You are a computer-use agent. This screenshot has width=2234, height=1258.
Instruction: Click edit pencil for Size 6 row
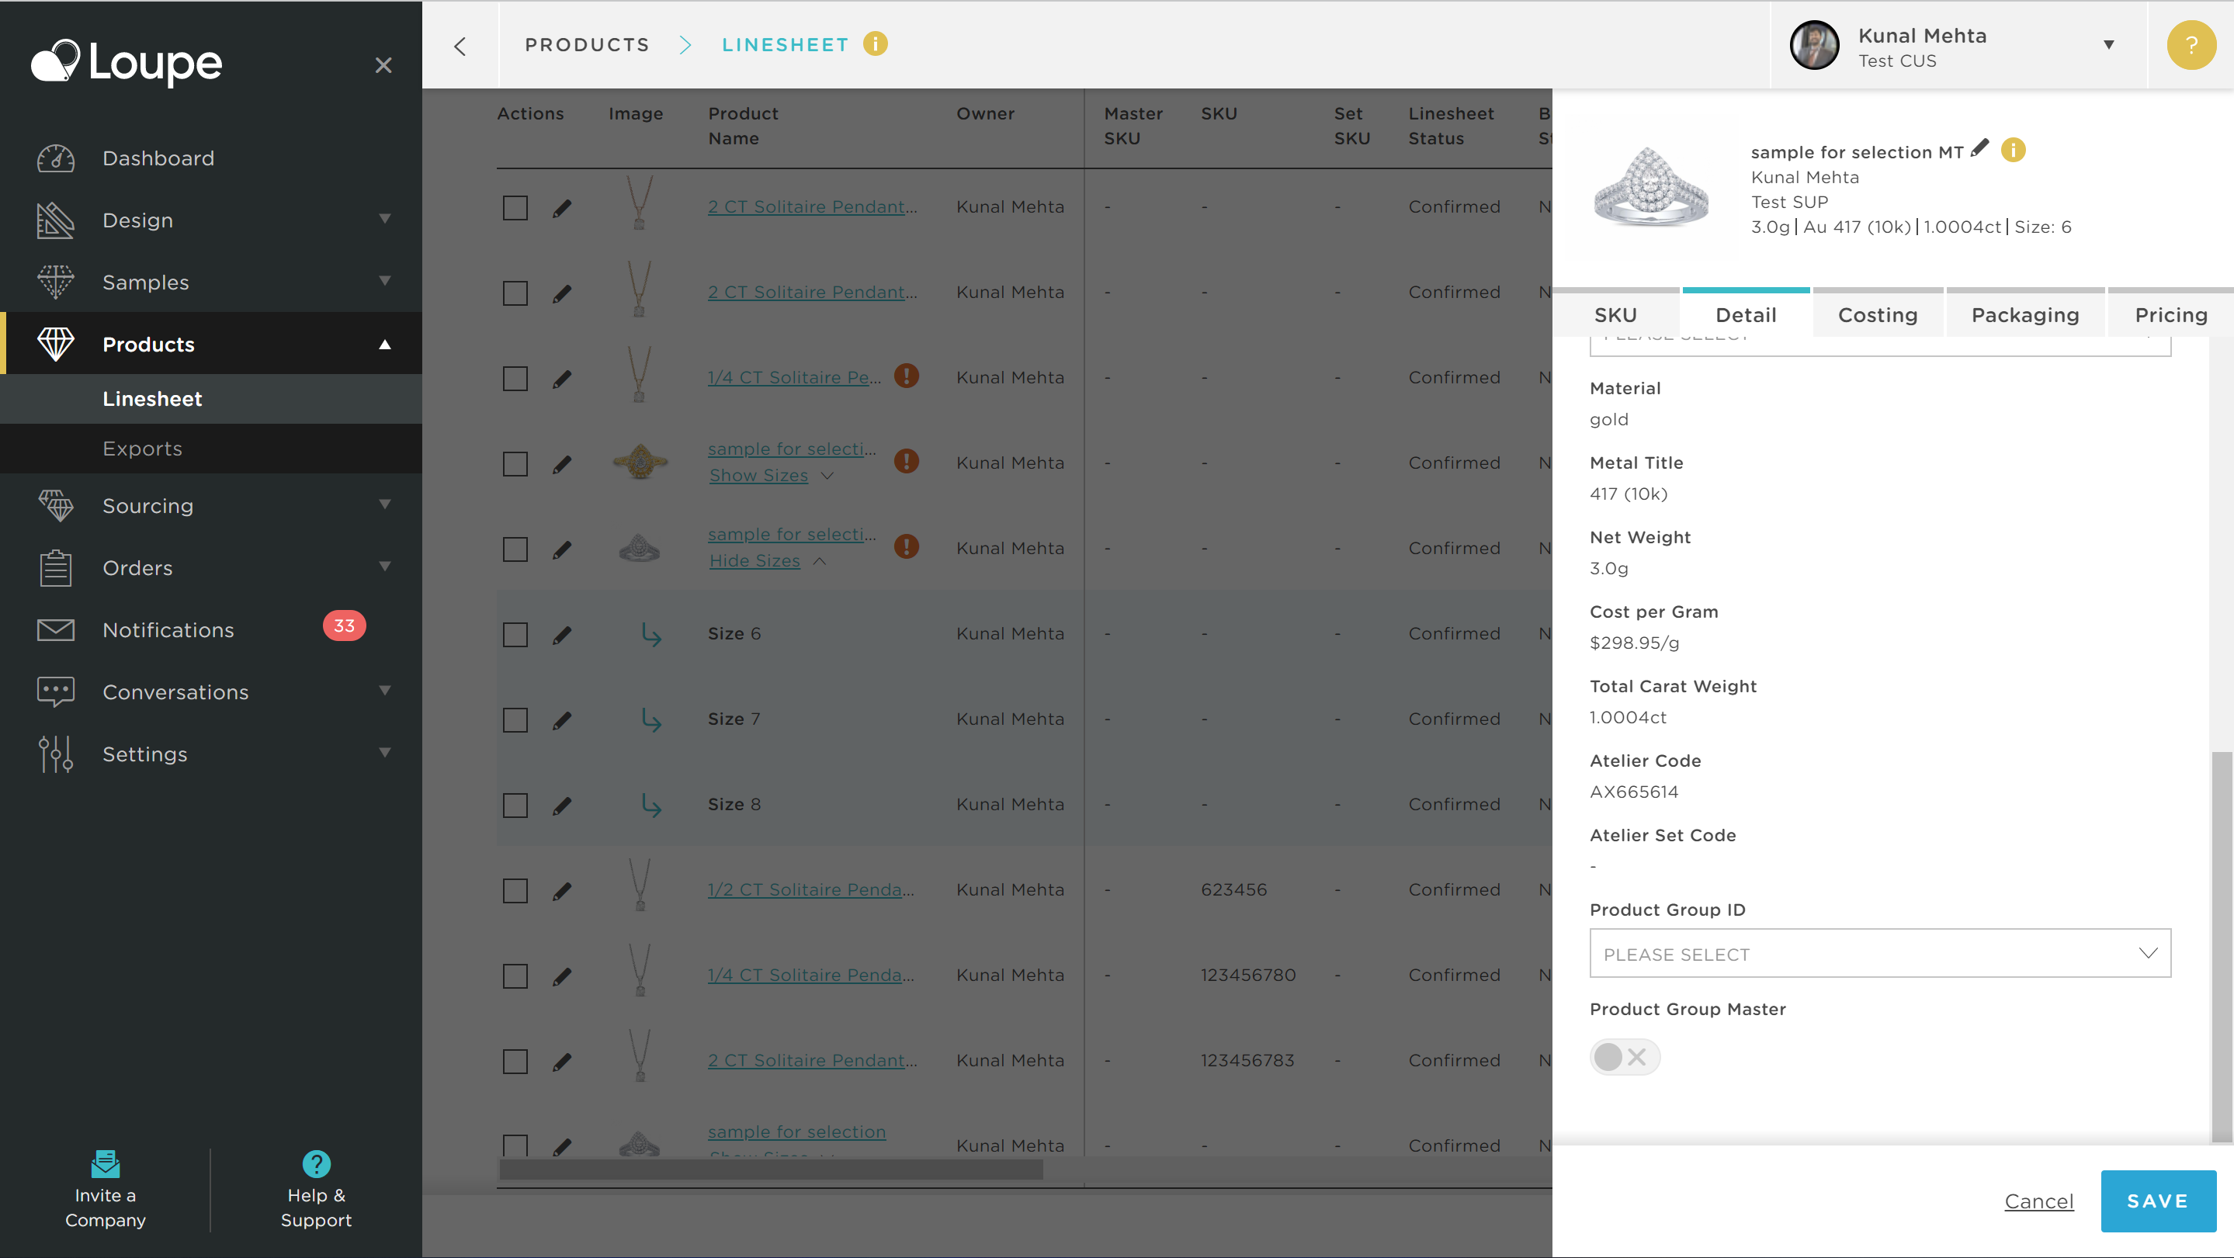point(562,636)
